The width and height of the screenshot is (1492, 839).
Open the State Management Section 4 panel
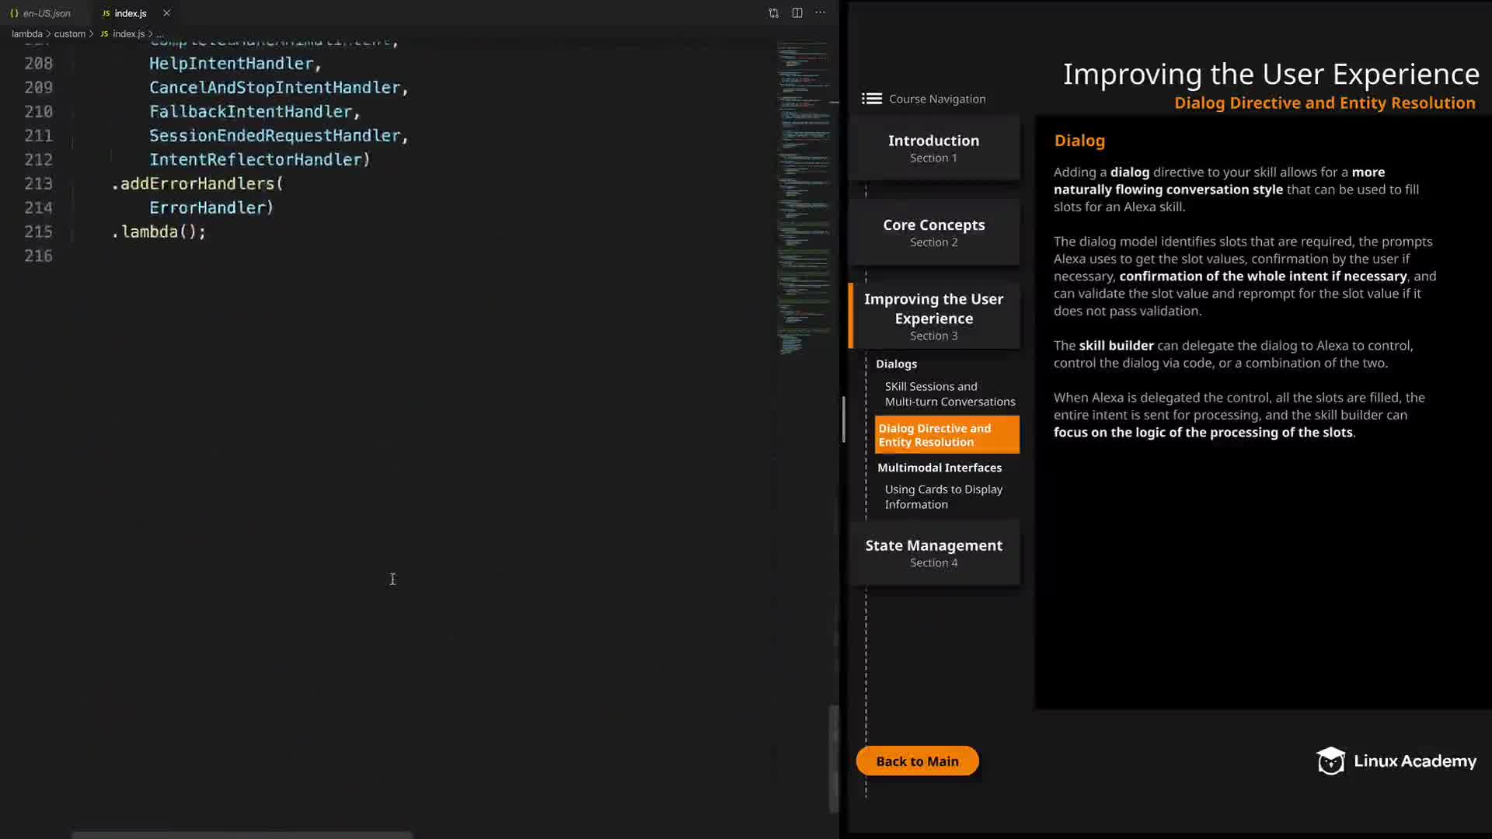point(933,553)
